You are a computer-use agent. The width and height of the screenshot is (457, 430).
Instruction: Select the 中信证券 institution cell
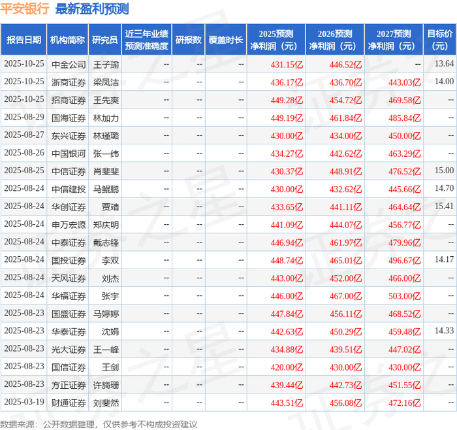point(69,171)
